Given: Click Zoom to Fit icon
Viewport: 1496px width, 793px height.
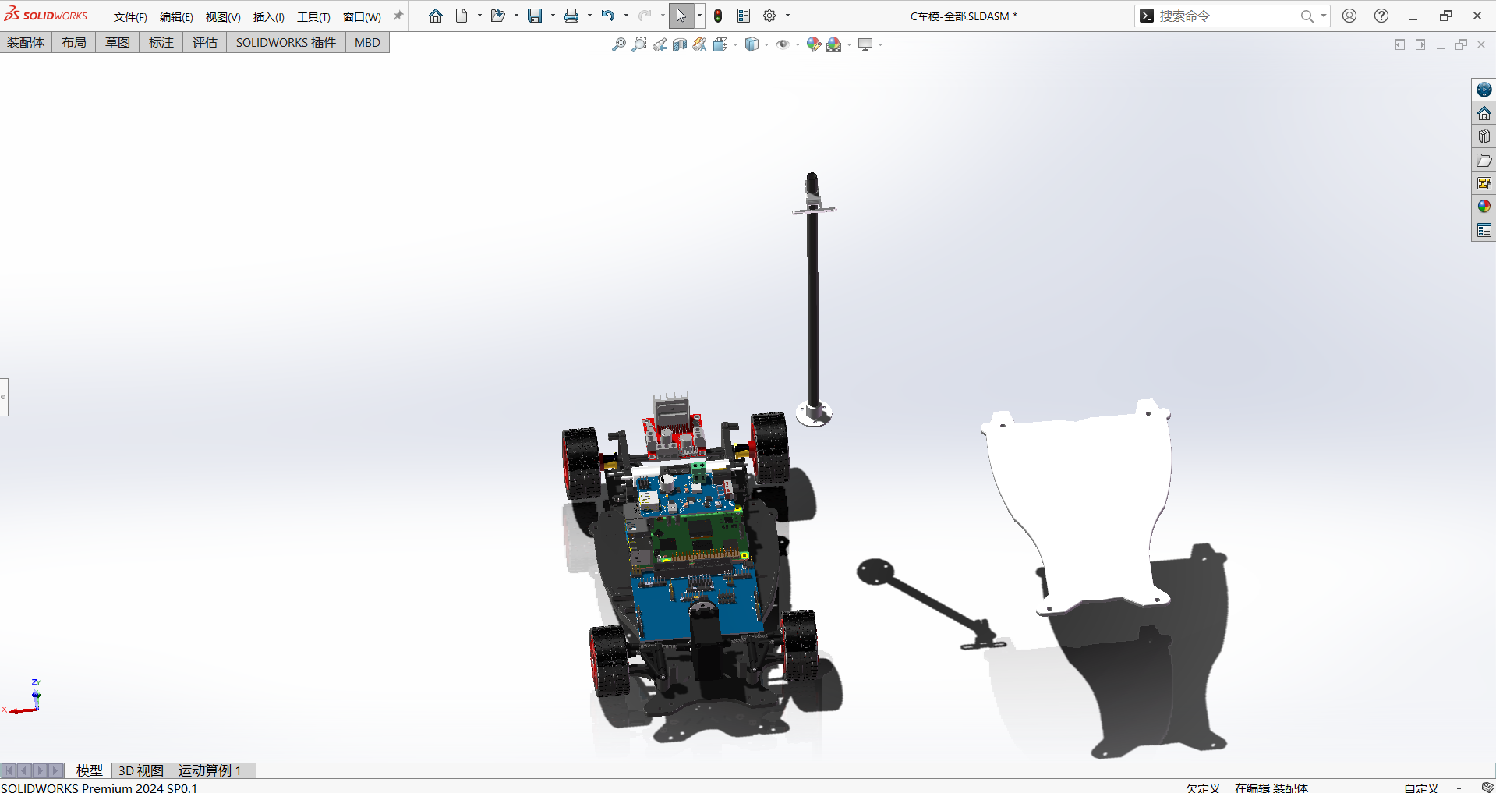Looking at the screenshot, I should (619, 44).
